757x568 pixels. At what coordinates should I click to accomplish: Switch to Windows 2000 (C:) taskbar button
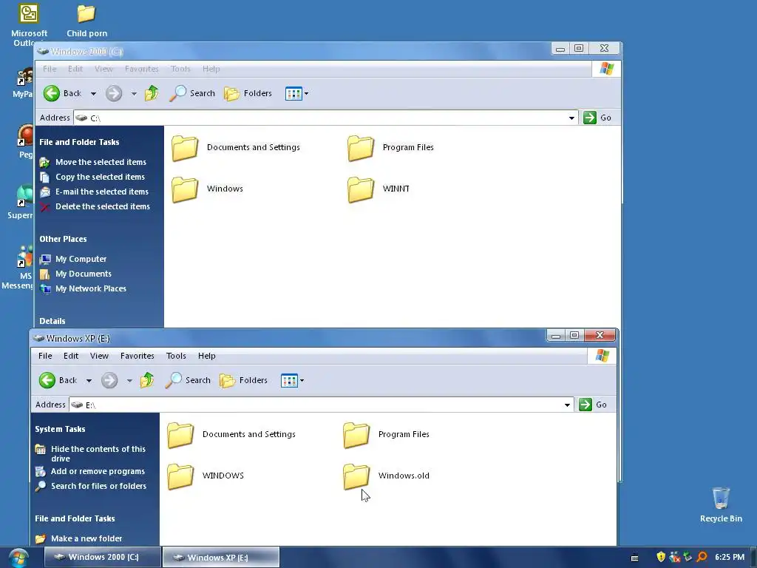[x=102, y=558]
